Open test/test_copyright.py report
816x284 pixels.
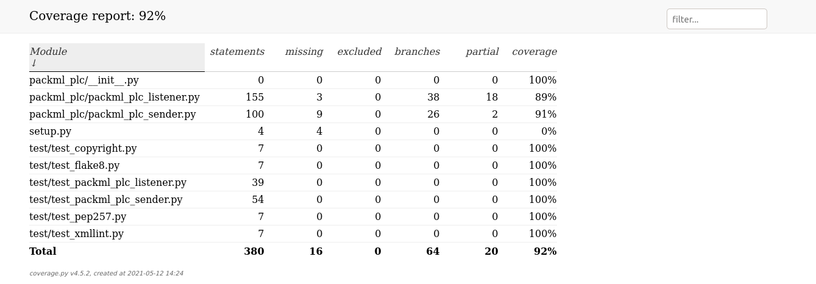click(x=83, y=148)
